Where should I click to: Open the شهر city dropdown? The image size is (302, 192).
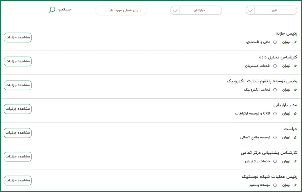(x=271, y=10)
